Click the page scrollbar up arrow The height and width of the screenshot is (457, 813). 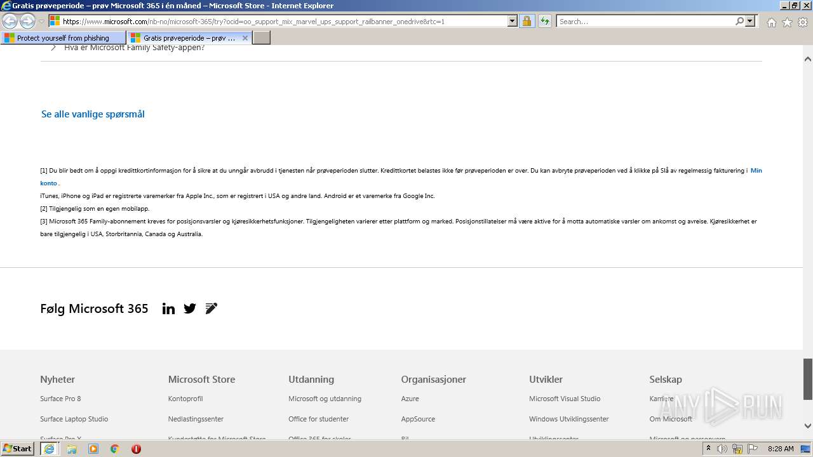pyautogui.click(x=808, y=59)
